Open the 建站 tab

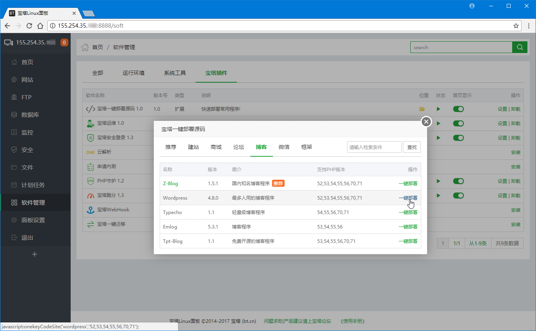click(x=193, y=147)
